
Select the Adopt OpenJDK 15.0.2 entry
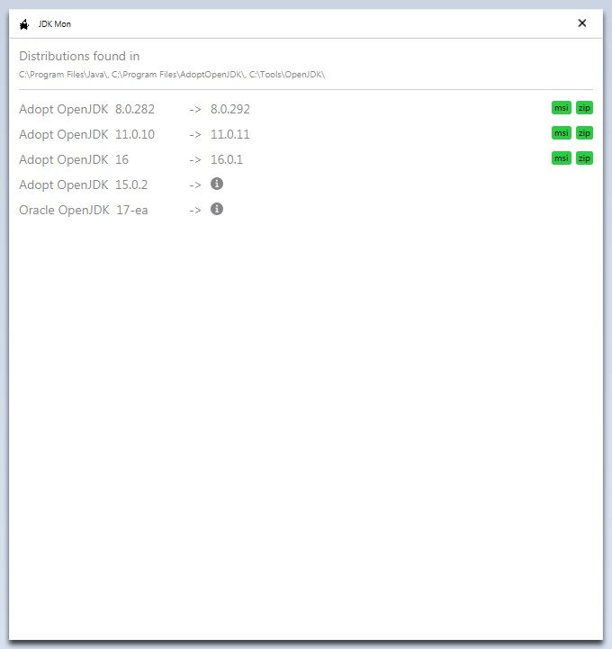(x=83, y=185)
